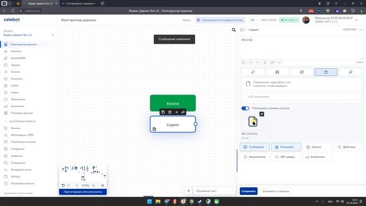Open the Основной лист sheet dropdown

point(214,191)
